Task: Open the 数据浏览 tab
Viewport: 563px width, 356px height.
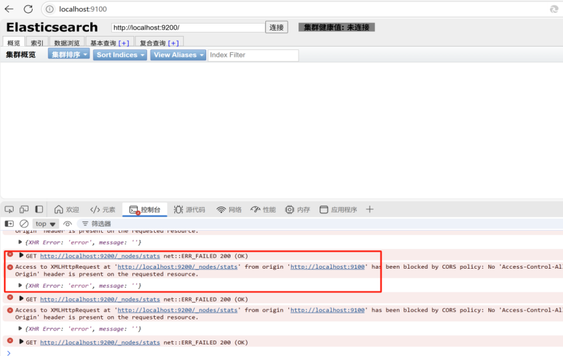Action: point(66,43)
